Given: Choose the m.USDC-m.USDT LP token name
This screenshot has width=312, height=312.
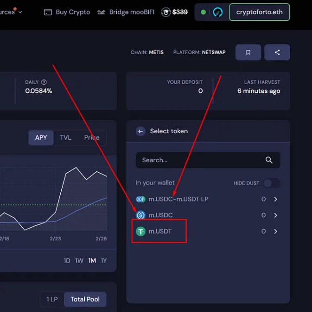Looking at the screenshot, I should (178, 199).
